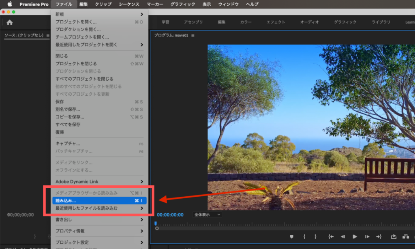The image size is (415, 249).
Task: Open the マーカー menu
Action: tap(155, 4)
